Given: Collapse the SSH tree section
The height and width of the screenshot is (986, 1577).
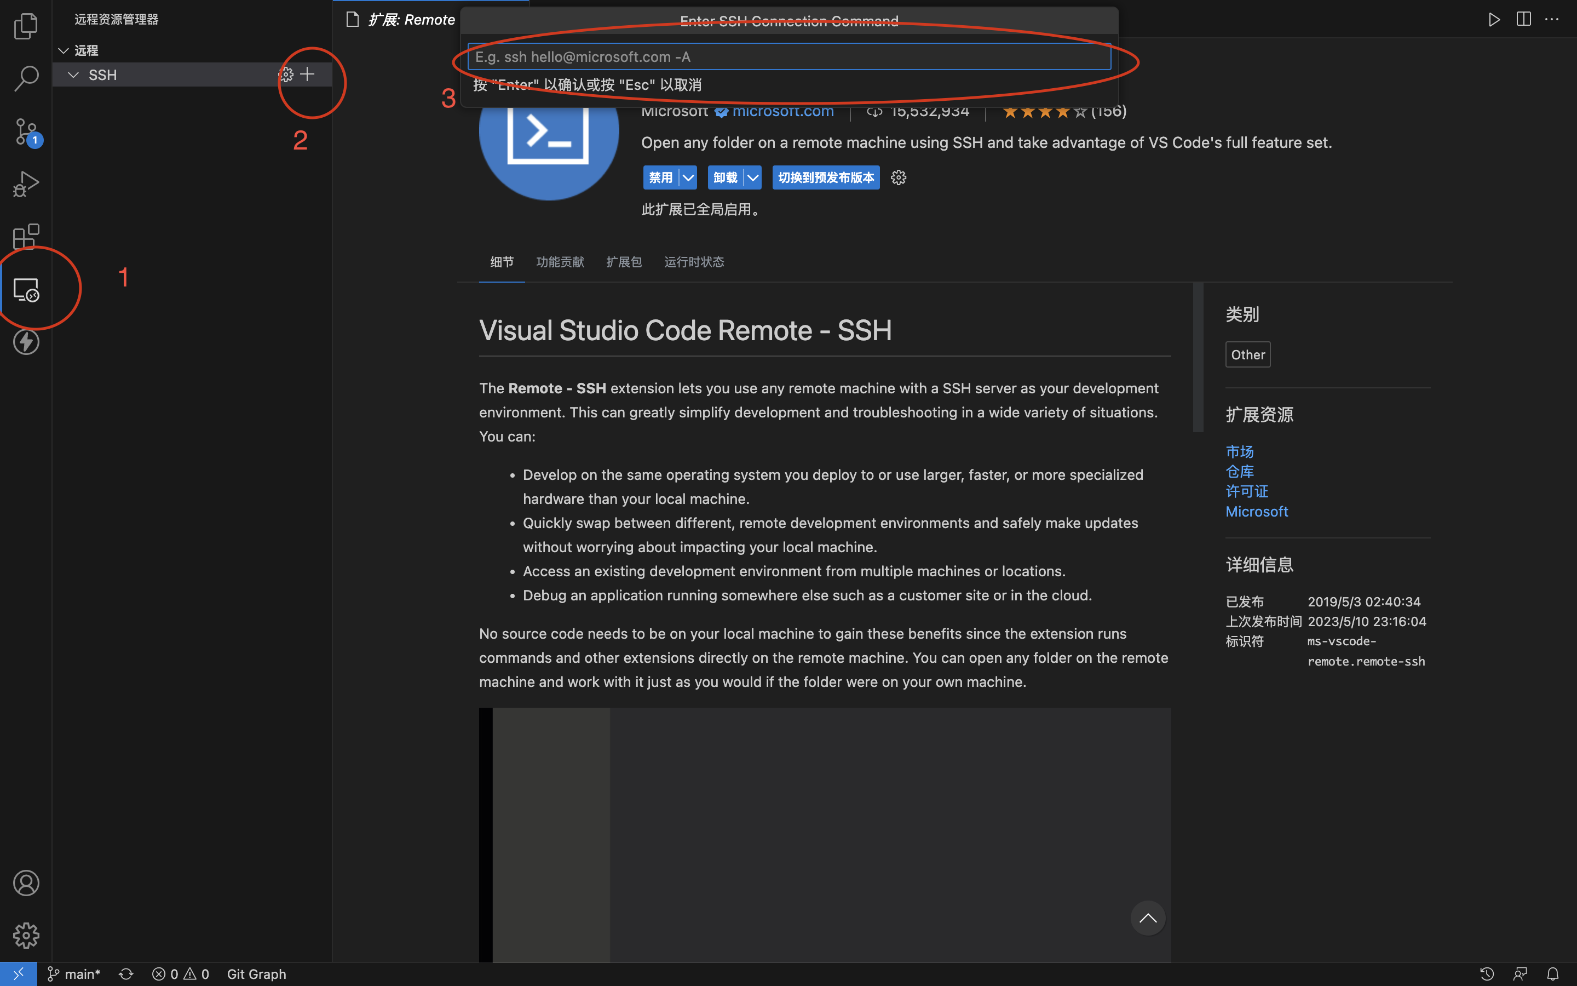Looking at the screenshot, I should (x=73, y=75).
